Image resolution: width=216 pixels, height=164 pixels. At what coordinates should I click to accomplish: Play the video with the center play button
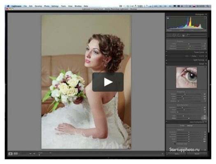pos(108,82)
